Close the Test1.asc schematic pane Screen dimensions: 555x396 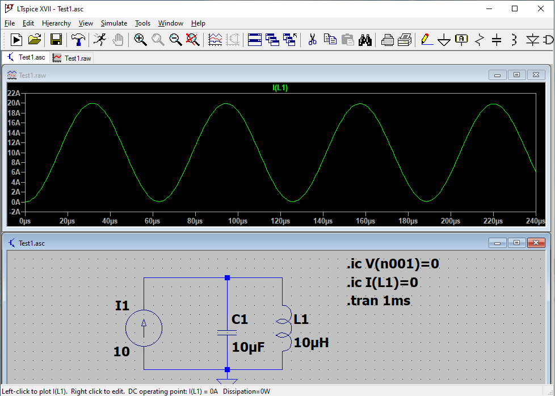point(536,243)
